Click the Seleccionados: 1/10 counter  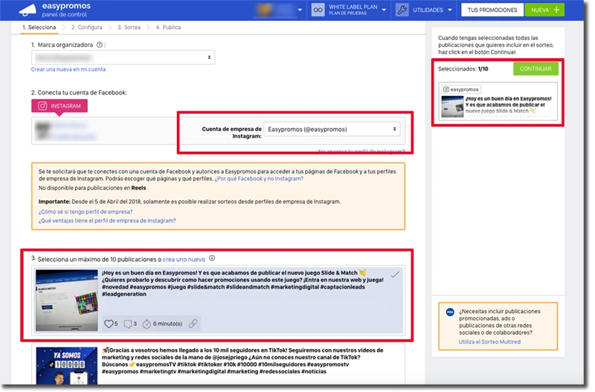(x=463, y=69)
